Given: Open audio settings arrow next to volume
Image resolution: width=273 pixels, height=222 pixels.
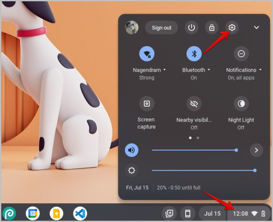Looking at the screenshot, I should 256,150.
